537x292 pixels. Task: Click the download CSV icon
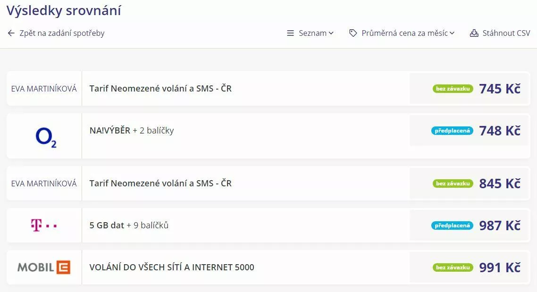tap(474, 33)
